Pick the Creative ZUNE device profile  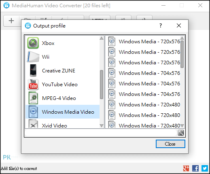[x=62, y=70]
